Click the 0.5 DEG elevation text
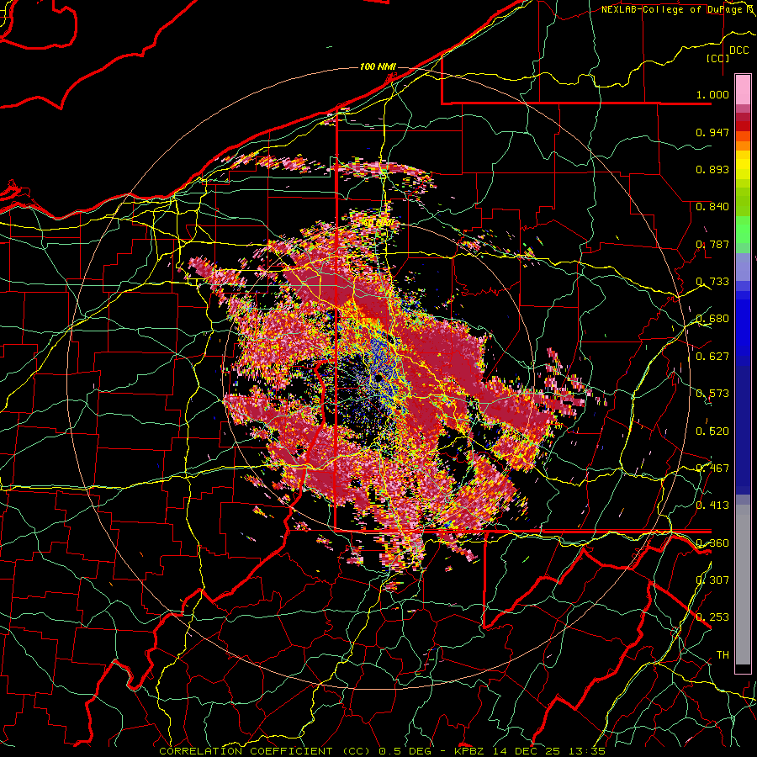The height and width of the screenshot is (757, 757). 406,751
